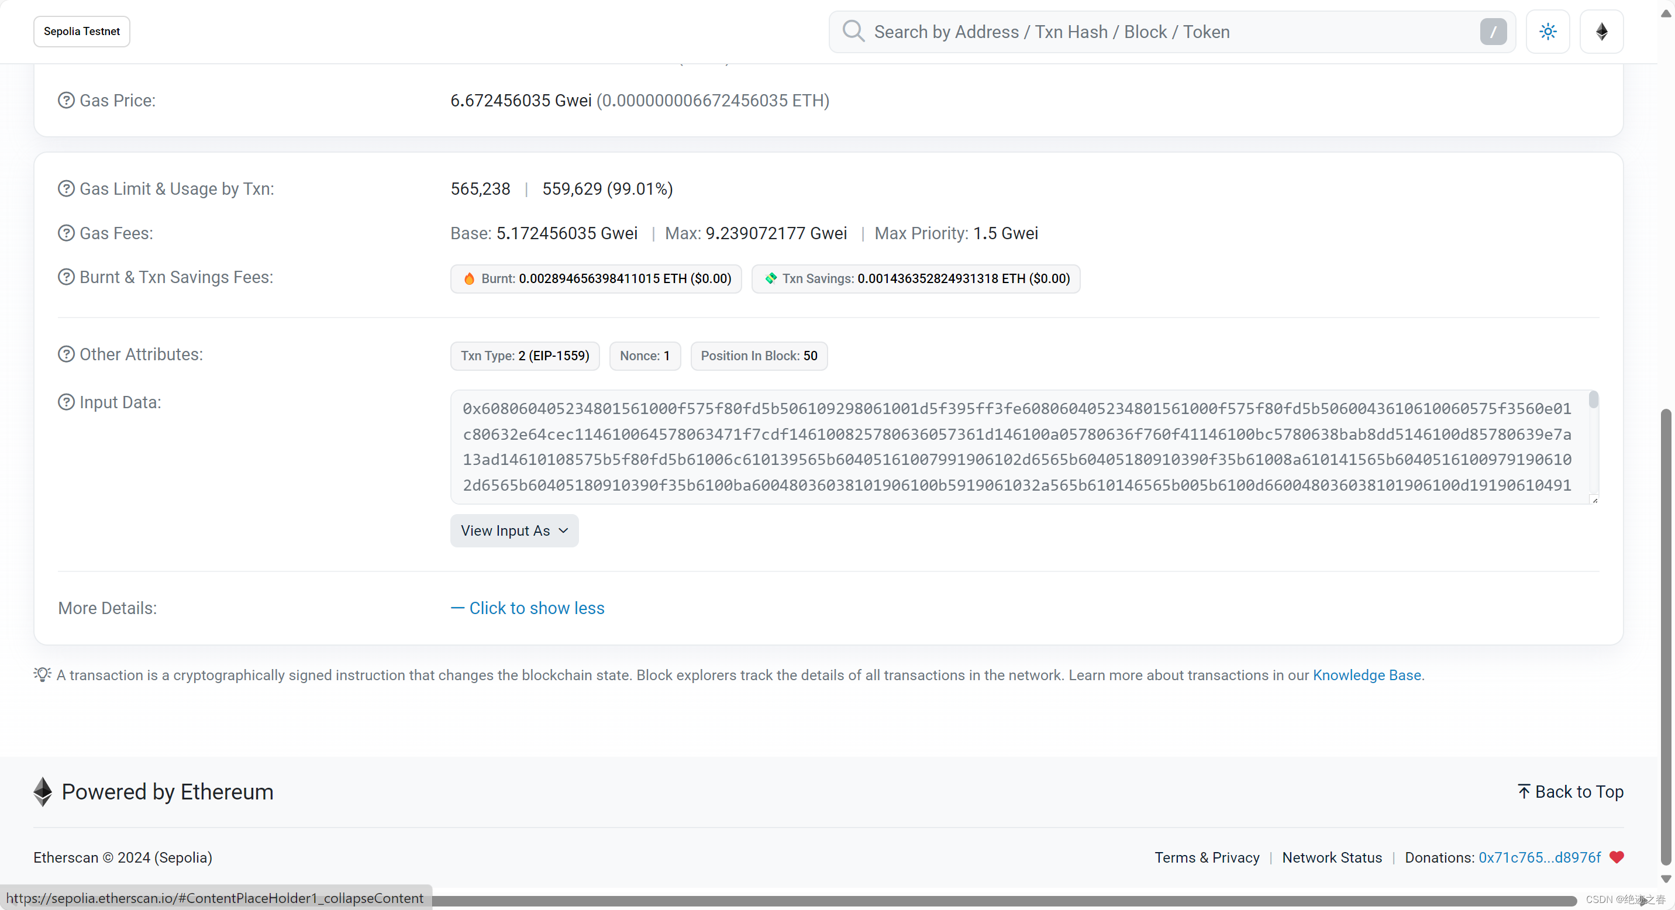Click the Back to Top arrow icon
The width and height of the screenshot is (1675, 910).
point(1524,791)
